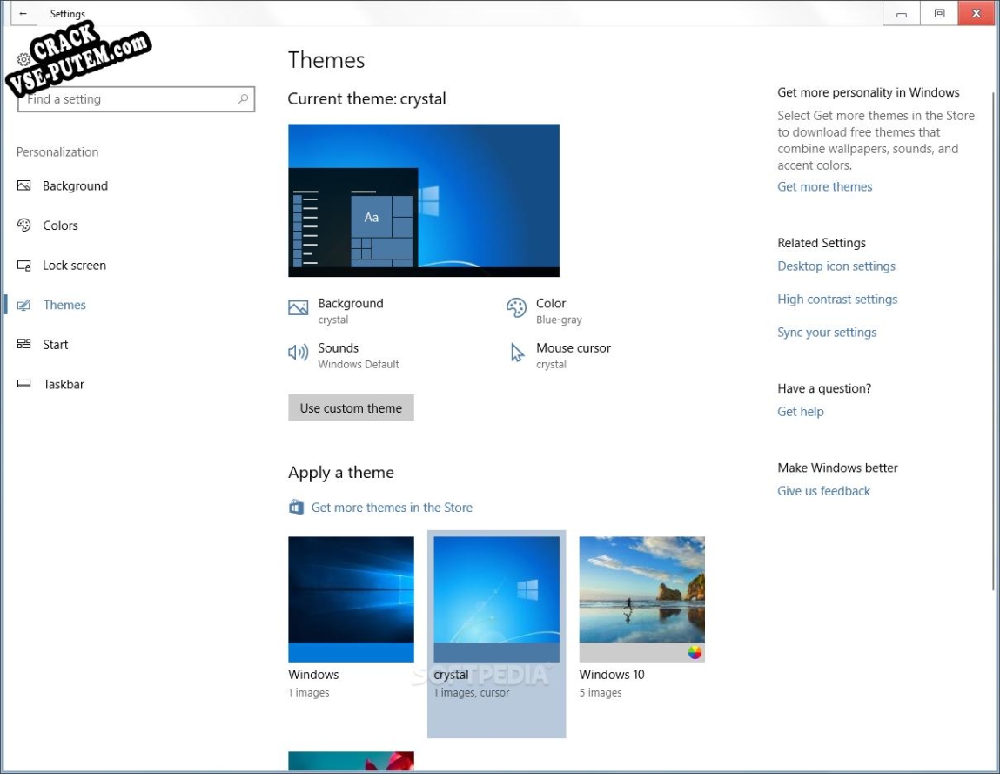The height and width of the screenshot is (774, 1000).
Task: Click the back arrow in title bar
Action: [x=23, y=13]
